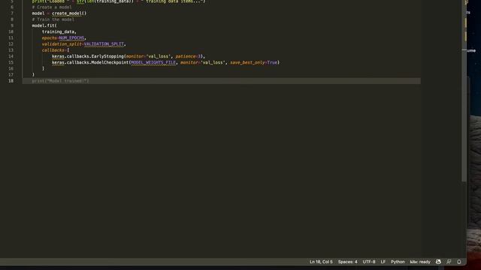The height and width of the screenshot is (270, 481).
Task: Click the print("Model trained!") suggestion on line 18
Action: click(x=60, y=81)
